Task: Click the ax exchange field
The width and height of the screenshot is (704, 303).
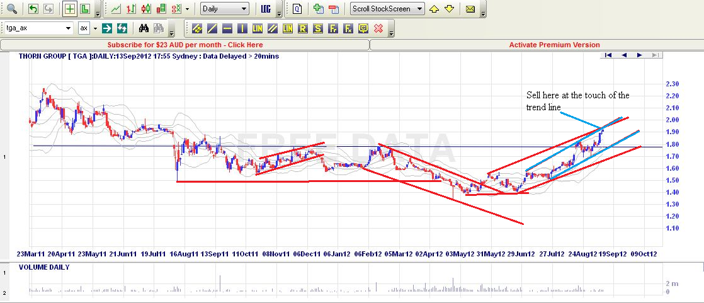Action: [84, 28]
